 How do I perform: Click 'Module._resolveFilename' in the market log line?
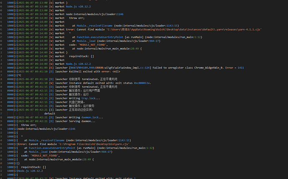pyautogui.click(x=94, y=26)
